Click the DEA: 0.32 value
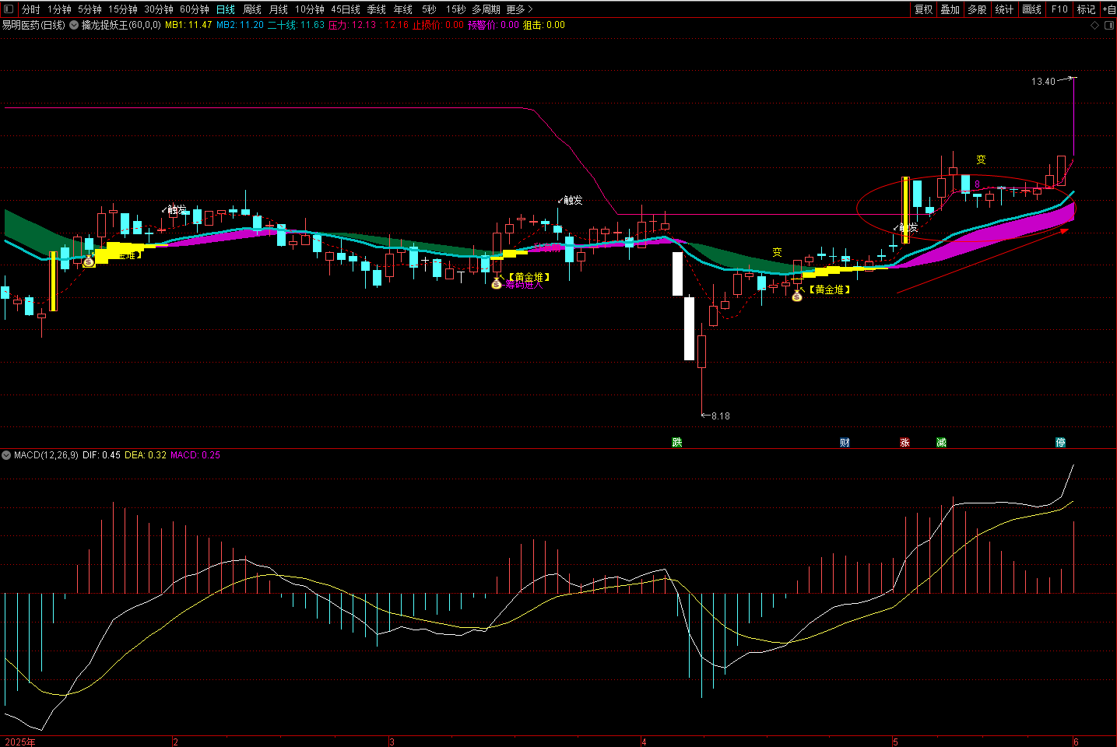 tap(146, 455)
